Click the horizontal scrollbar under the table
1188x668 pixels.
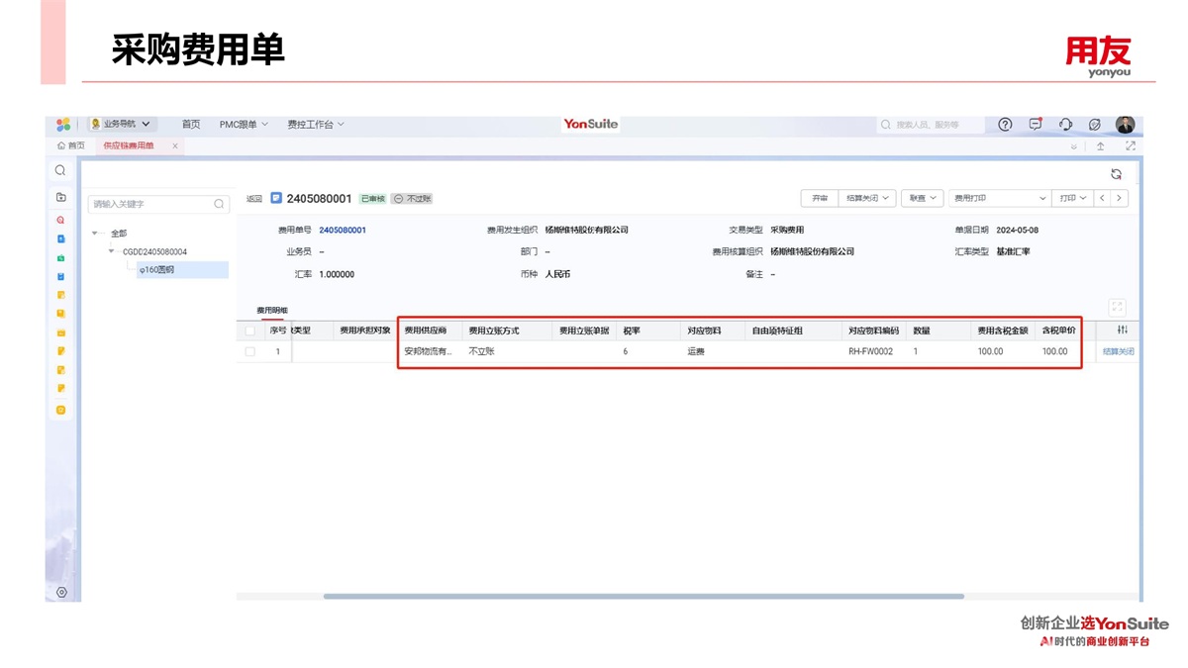tap(643, 596)
